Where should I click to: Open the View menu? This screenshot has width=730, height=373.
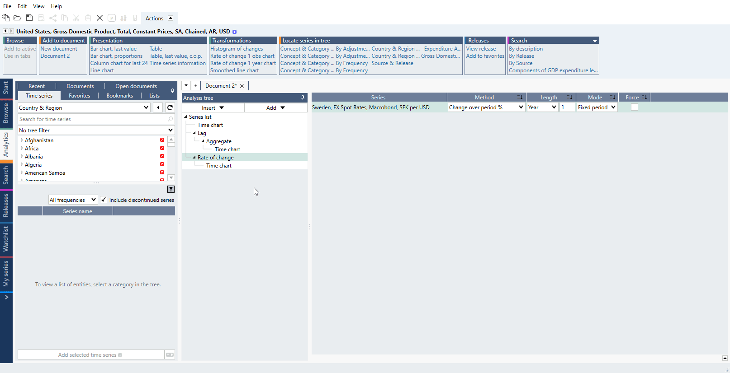39,6
